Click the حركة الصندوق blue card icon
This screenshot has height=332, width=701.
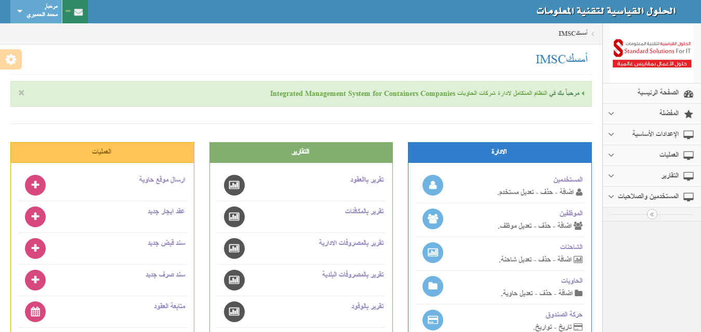tap(433, 320)
